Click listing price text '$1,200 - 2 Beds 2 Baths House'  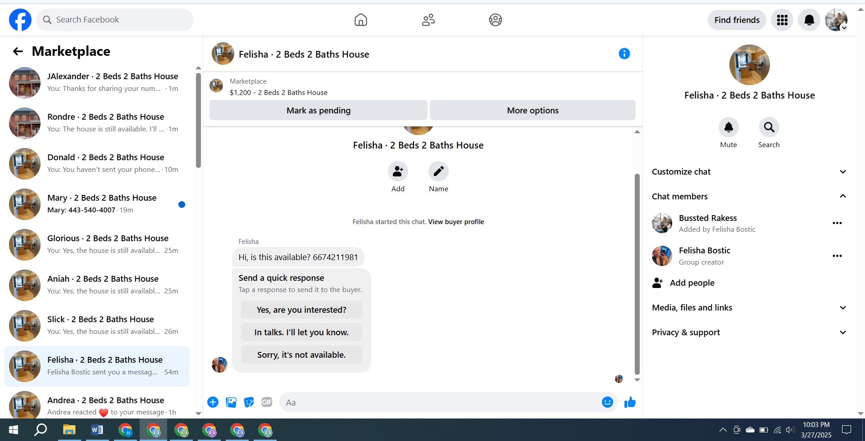coord(278,93)
